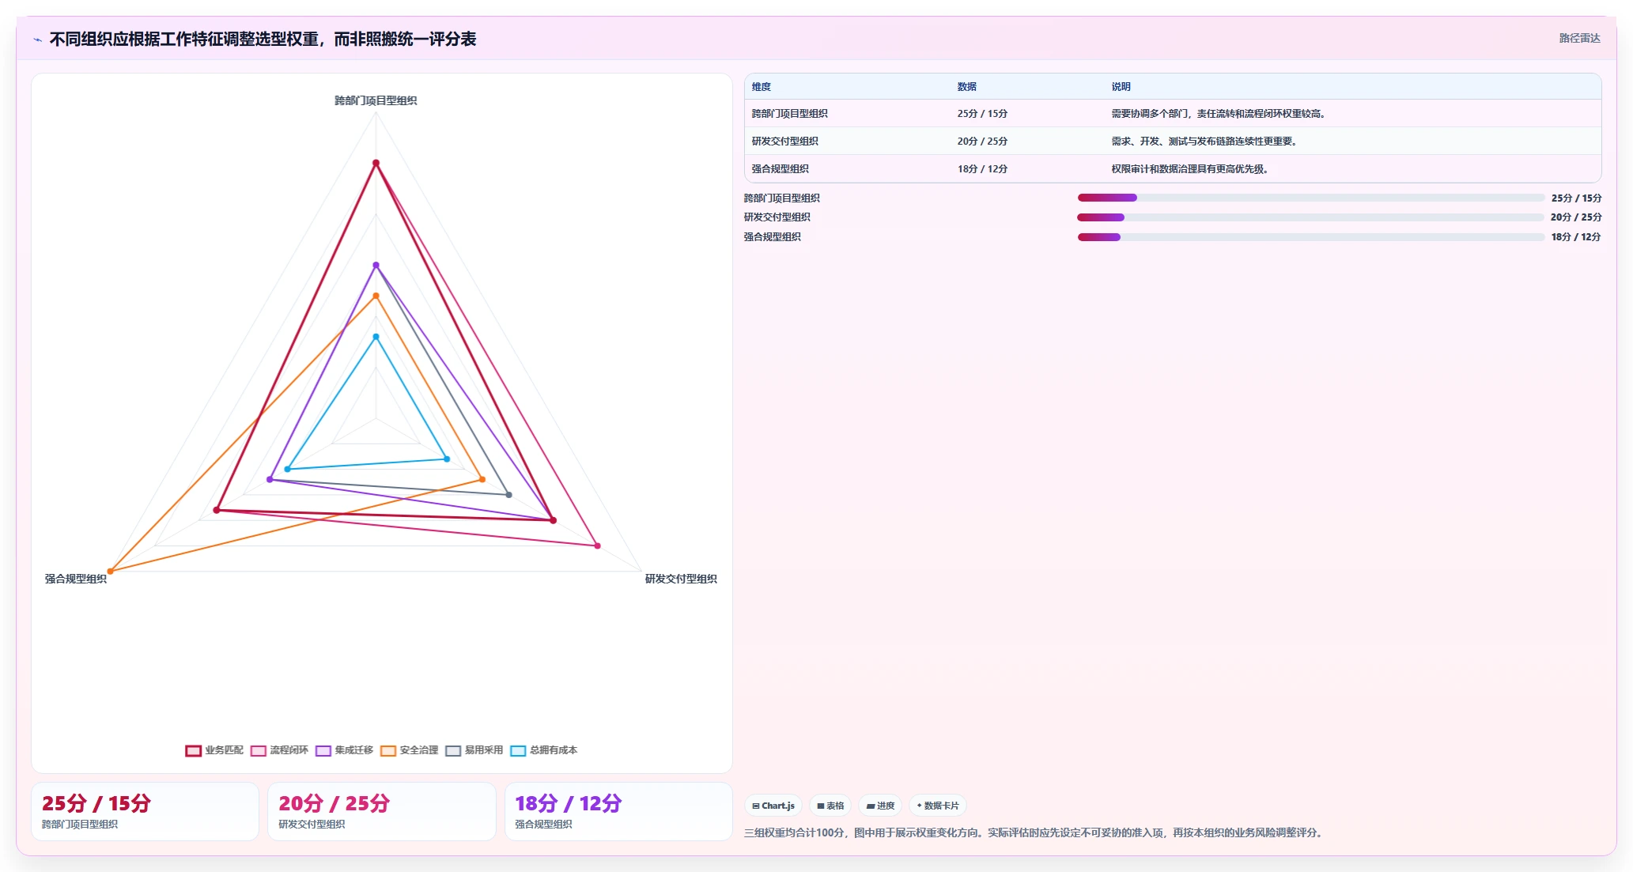Viewport: 1633px width, 872px height.
Task: Click the footnote starting with 三组权重均合计100分
Action: click(1034, 832)
